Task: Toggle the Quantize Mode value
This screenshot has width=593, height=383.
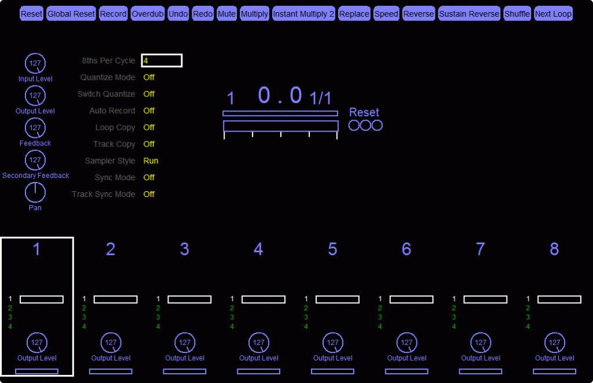Action: click(149, 77)
